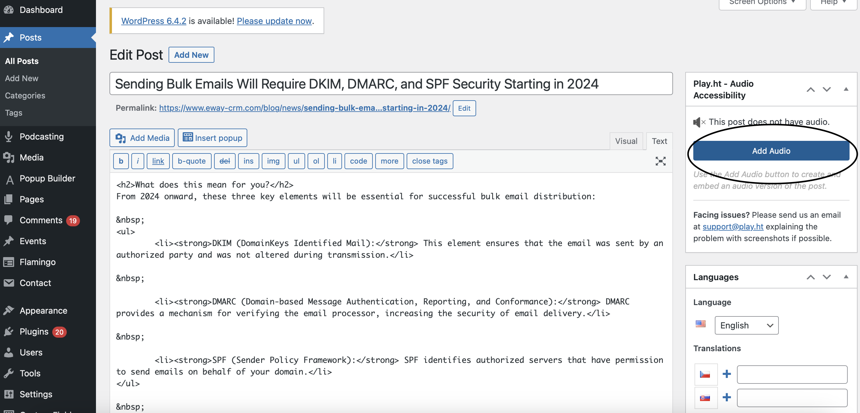Toggle the b-quote formatting button
The image size is (860, 413).
click(x=192, y=161)
